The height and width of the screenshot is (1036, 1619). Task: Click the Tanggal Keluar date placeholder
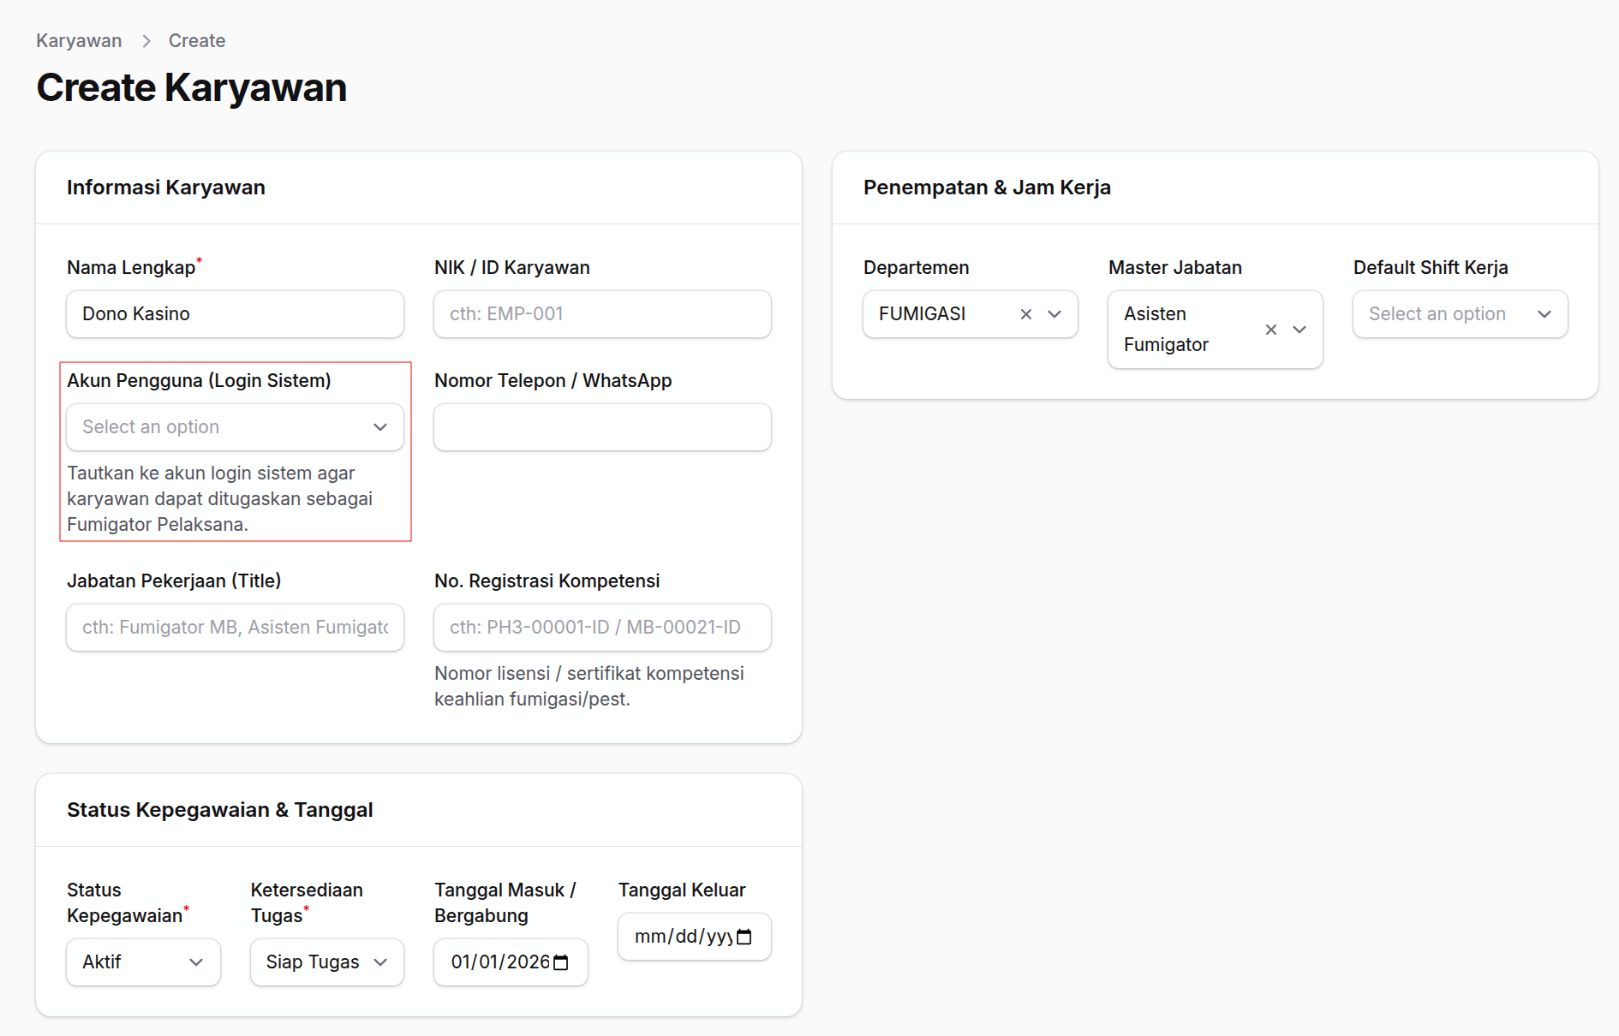click(683, 937)
